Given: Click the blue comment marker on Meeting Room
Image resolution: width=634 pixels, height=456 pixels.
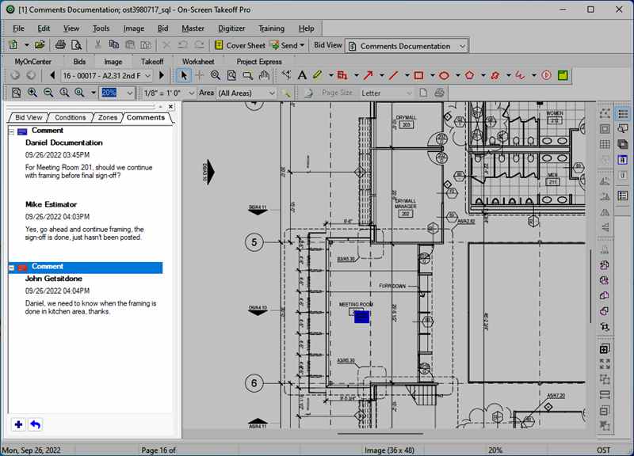Looking at the screenshot, I should (x=361, y=317).
